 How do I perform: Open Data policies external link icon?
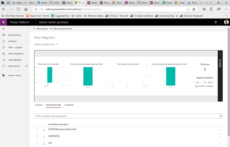click(26, 66)
